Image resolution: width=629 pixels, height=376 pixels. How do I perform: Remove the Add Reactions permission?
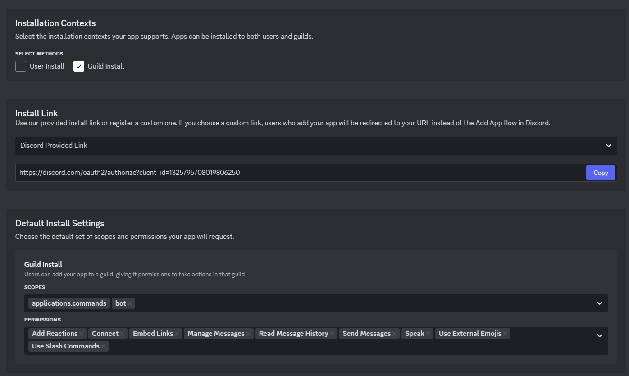click(82, 334)
